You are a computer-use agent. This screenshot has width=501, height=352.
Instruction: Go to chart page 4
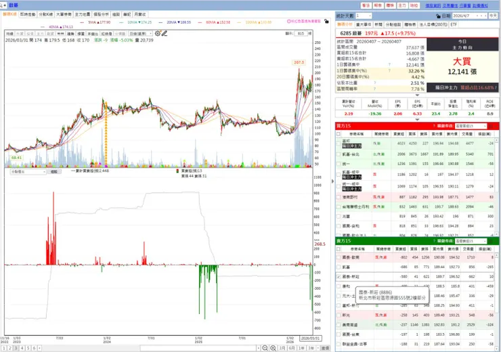[x=22, y=348]
